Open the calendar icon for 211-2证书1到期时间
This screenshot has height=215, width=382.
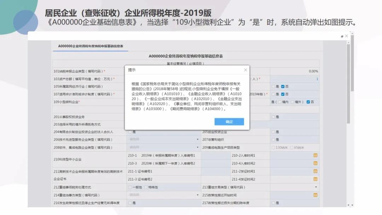316,171
